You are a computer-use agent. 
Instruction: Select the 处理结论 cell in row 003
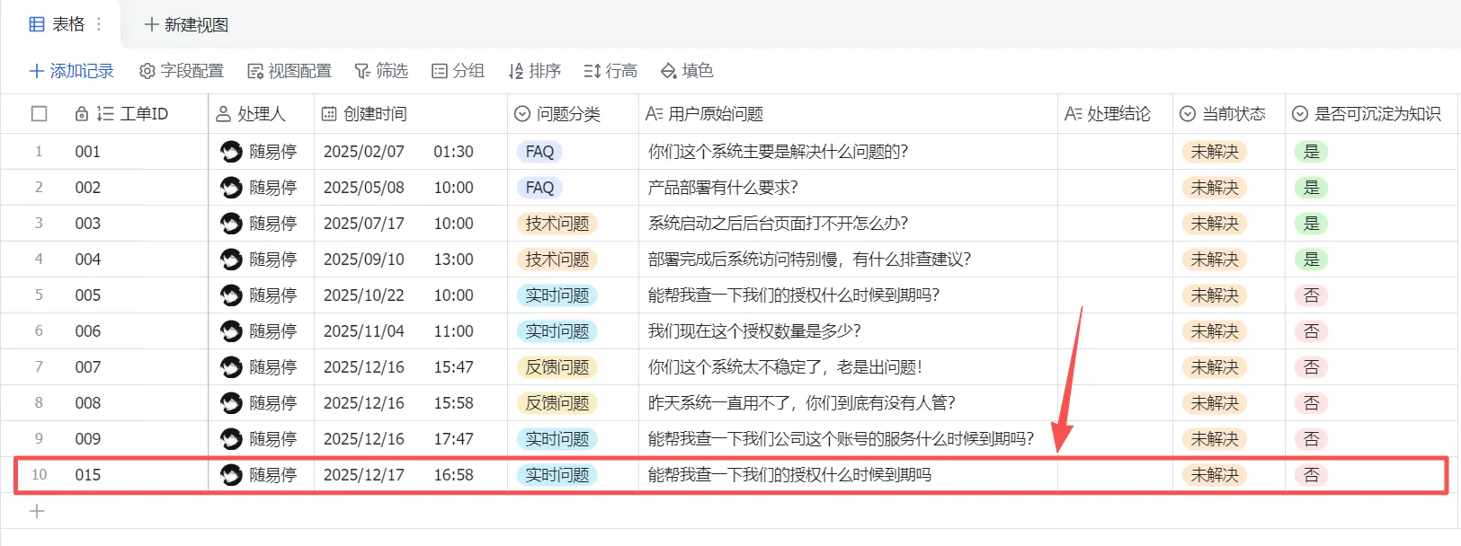coord(1115,224)
